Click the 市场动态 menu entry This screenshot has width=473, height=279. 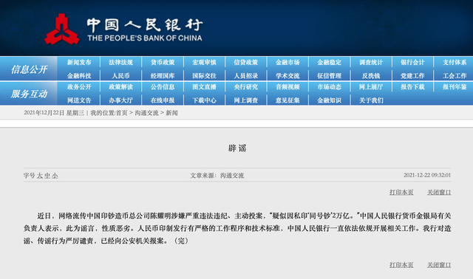(x=329, y=87)
